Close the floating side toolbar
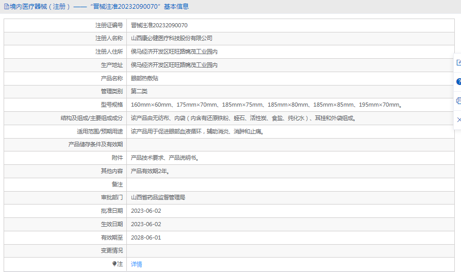The width and height of the screenshot is (461, 272). [458, 120]
